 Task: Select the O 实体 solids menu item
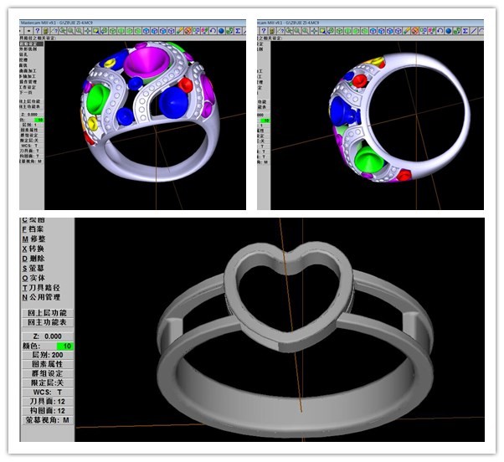(x=33, y=278)
